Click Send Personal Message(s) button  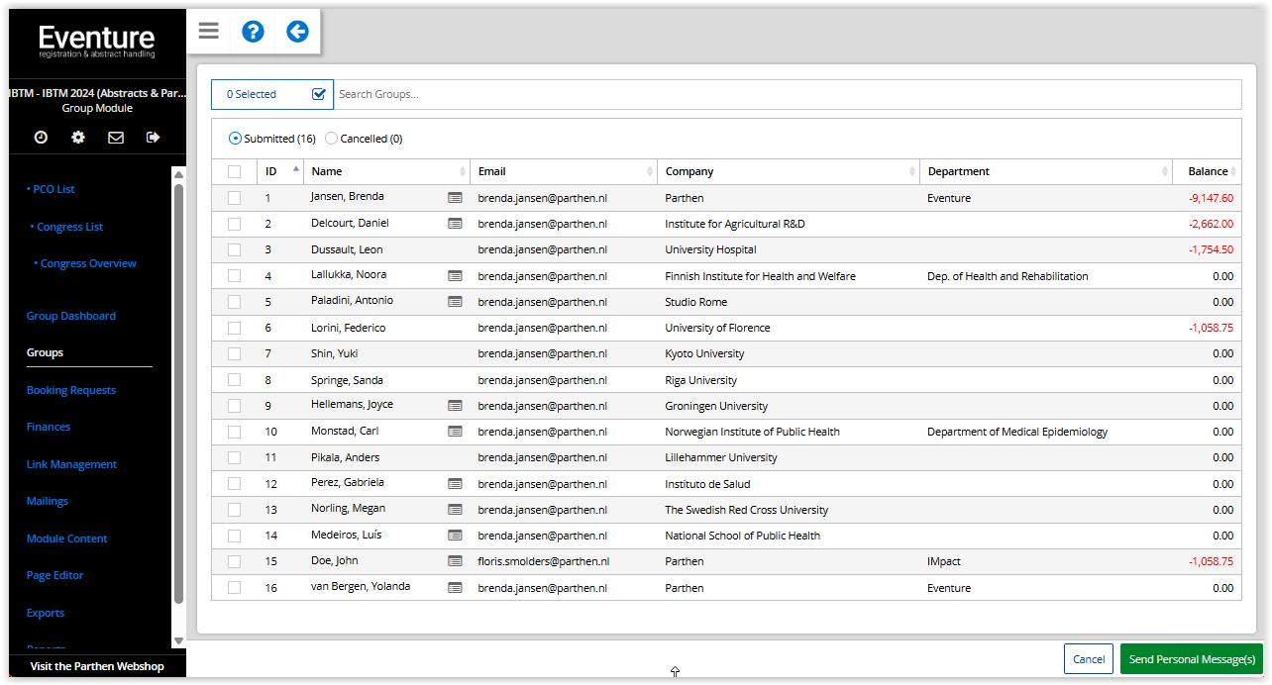[x=1193, y=659]
